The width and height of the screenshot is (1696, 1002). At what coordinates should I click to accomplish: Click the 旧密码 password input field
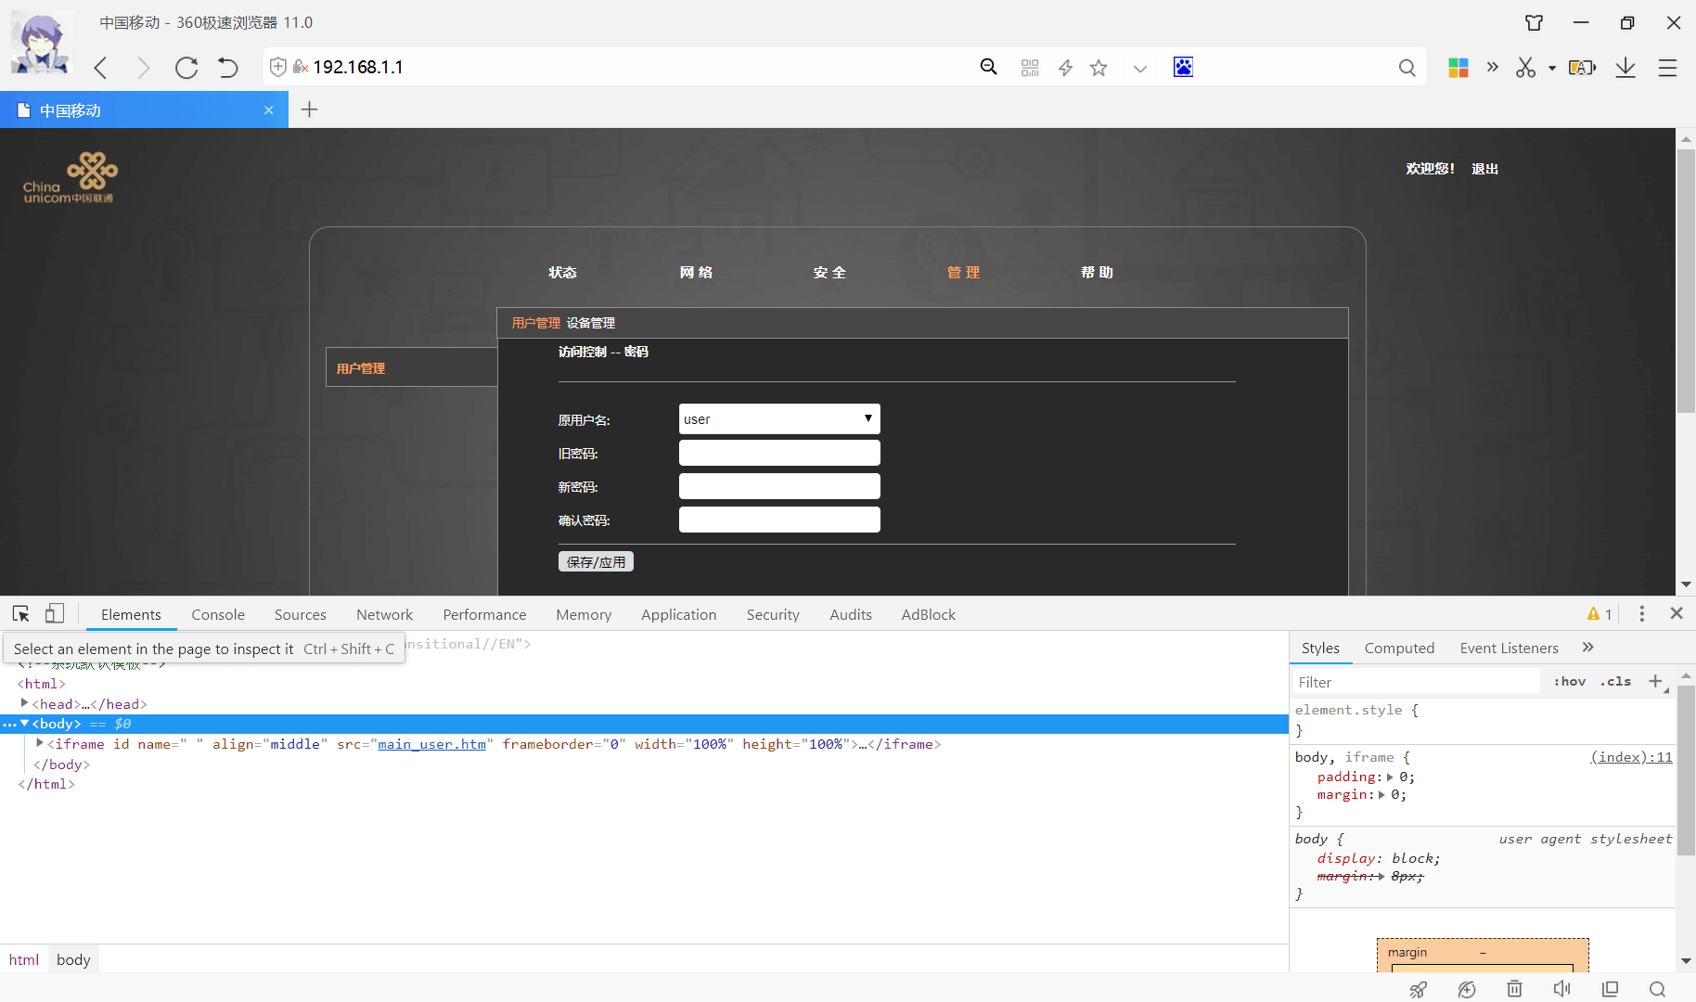pyautogui.click(x=779, y=453)
